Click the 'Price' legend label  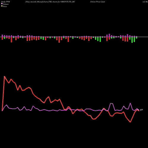click(x=5, y=7)
